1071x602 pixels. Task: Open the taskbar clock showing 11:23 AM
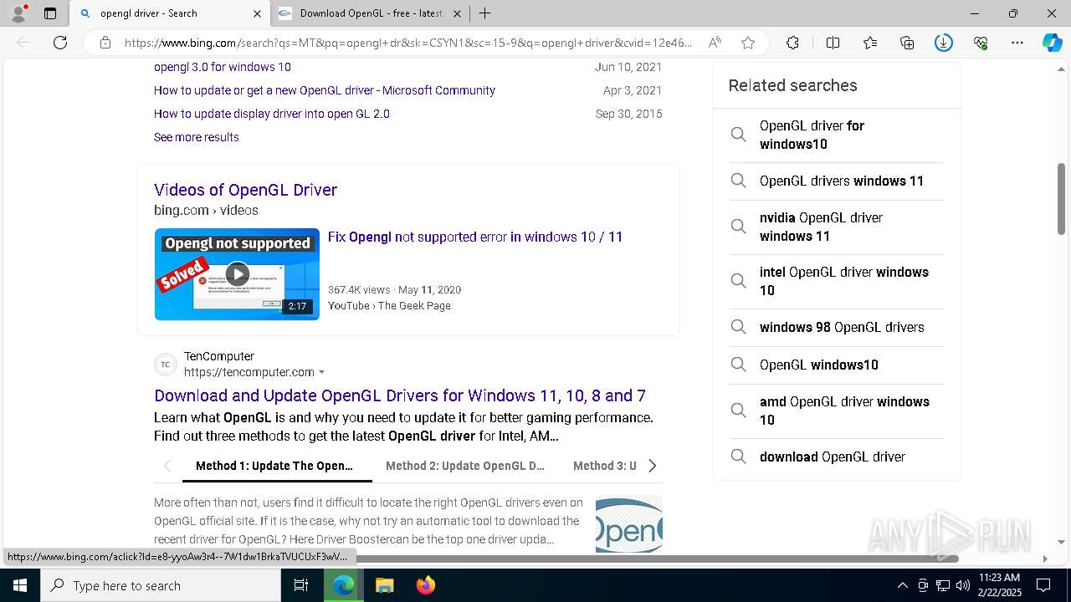pyautogui.click(x=999, y=585)
